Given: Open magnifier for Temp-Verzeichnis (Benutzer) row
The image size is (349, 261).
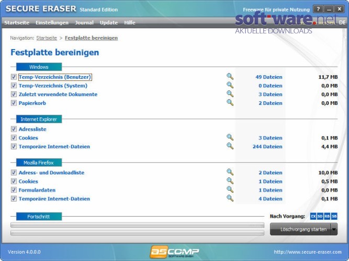Looking at the screenshot, I should (230, 76).
